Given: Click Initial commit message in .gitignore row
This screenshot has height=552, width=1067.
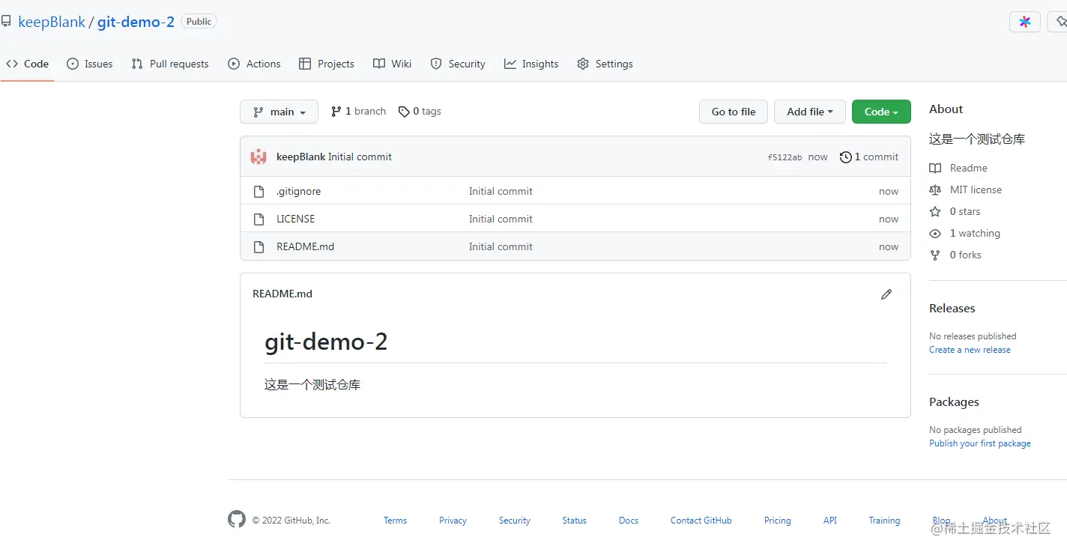Looking at the screenshot, I should coord(501,192).
